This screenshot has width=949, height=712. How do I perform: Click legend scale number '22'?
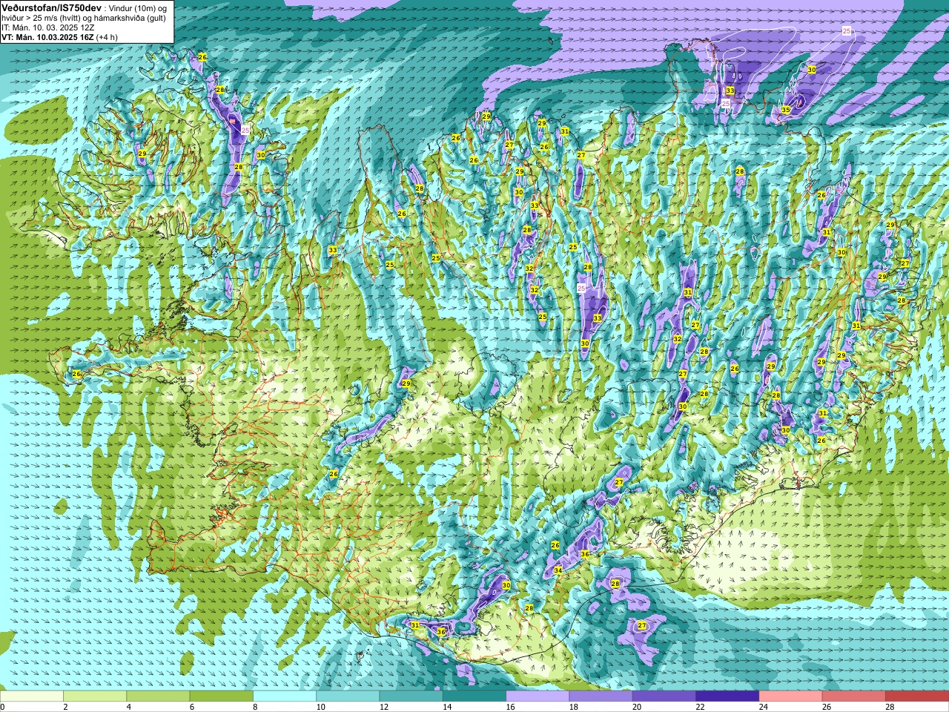(x=700, y=707)
